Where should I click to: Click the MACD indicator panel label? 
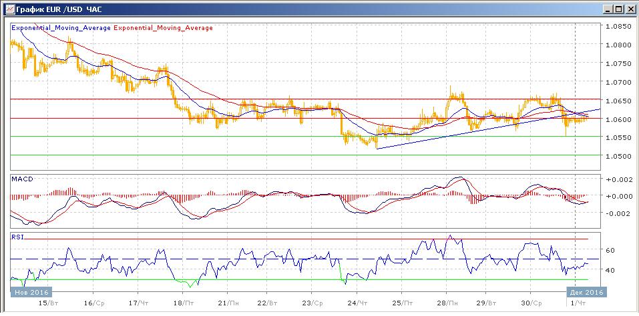(22, 179)
